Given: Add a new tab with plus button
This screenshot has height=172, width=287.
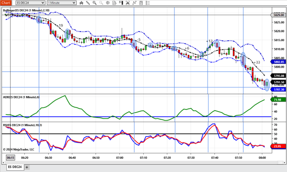Looking at the screenshot, I should click(x=27, y=167).
